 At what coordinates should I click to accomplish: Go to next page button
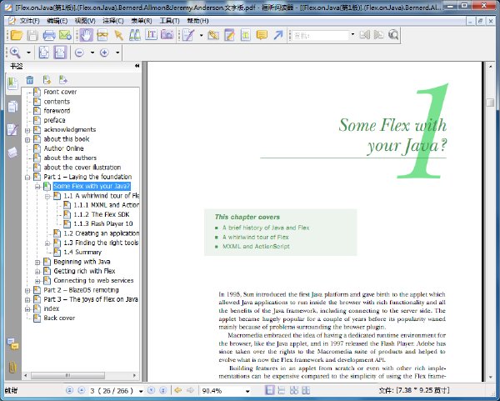151,390
